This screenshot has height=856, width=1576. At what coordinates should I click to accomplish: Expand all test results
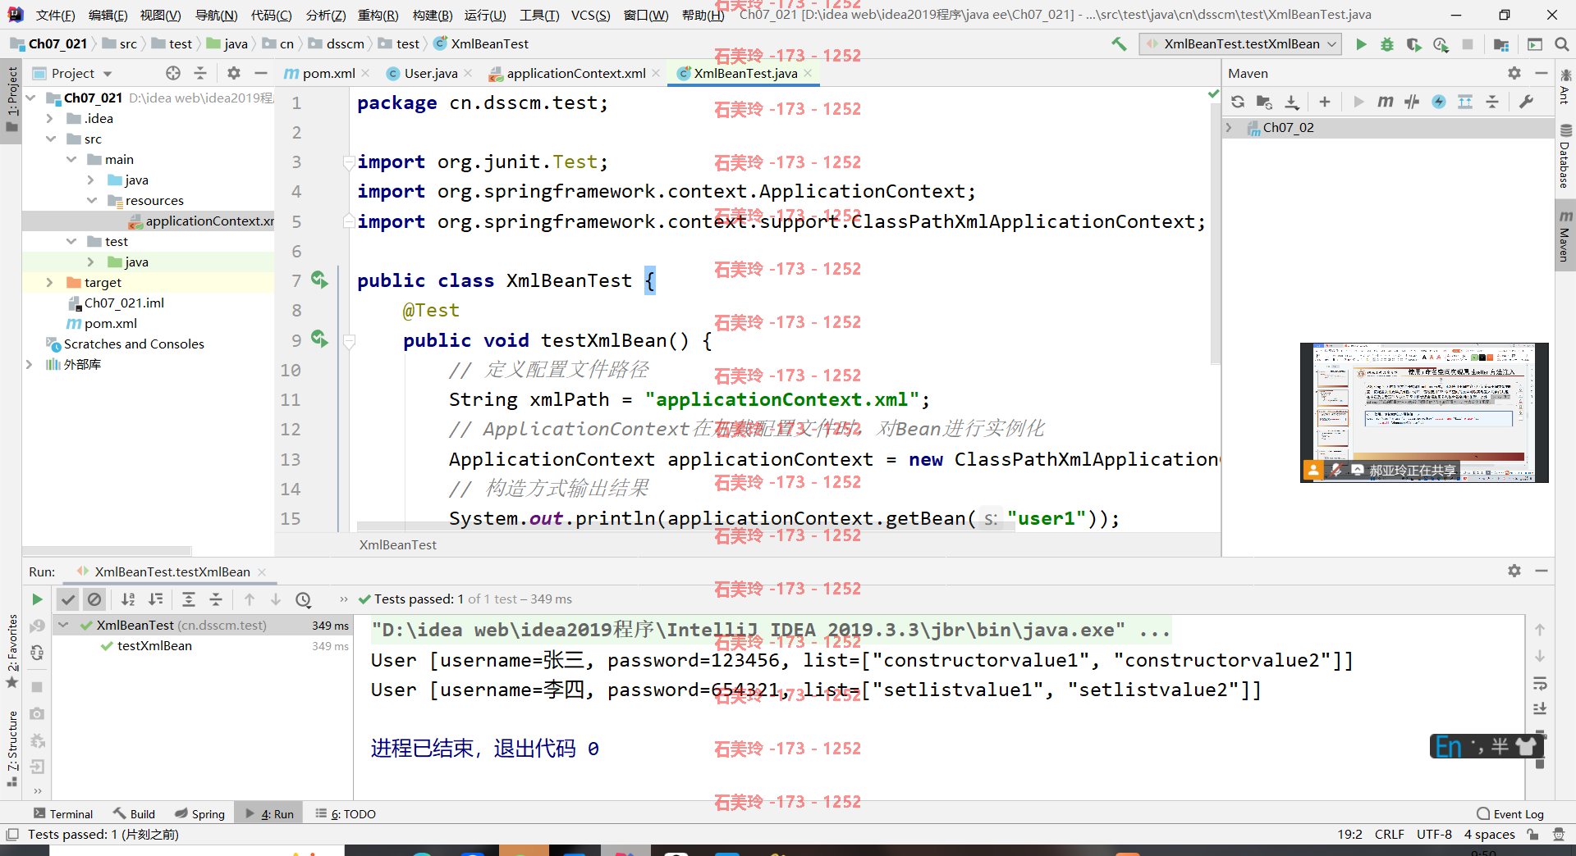(x=189, y=599)
